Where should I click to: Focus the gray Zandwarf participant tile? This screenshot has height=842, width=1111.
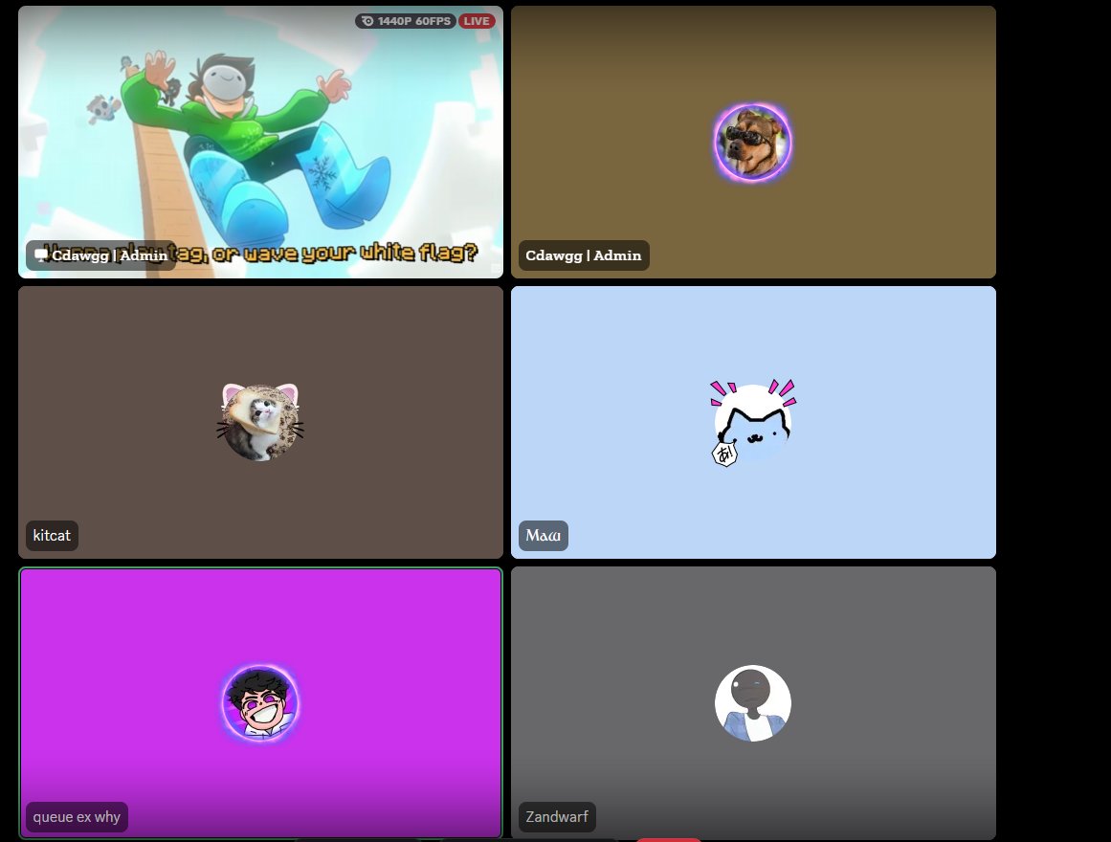coord(753,702)
